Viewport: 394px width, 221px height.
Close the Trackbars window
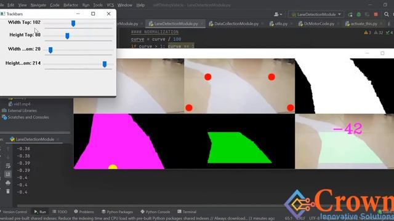coord(108,14)
